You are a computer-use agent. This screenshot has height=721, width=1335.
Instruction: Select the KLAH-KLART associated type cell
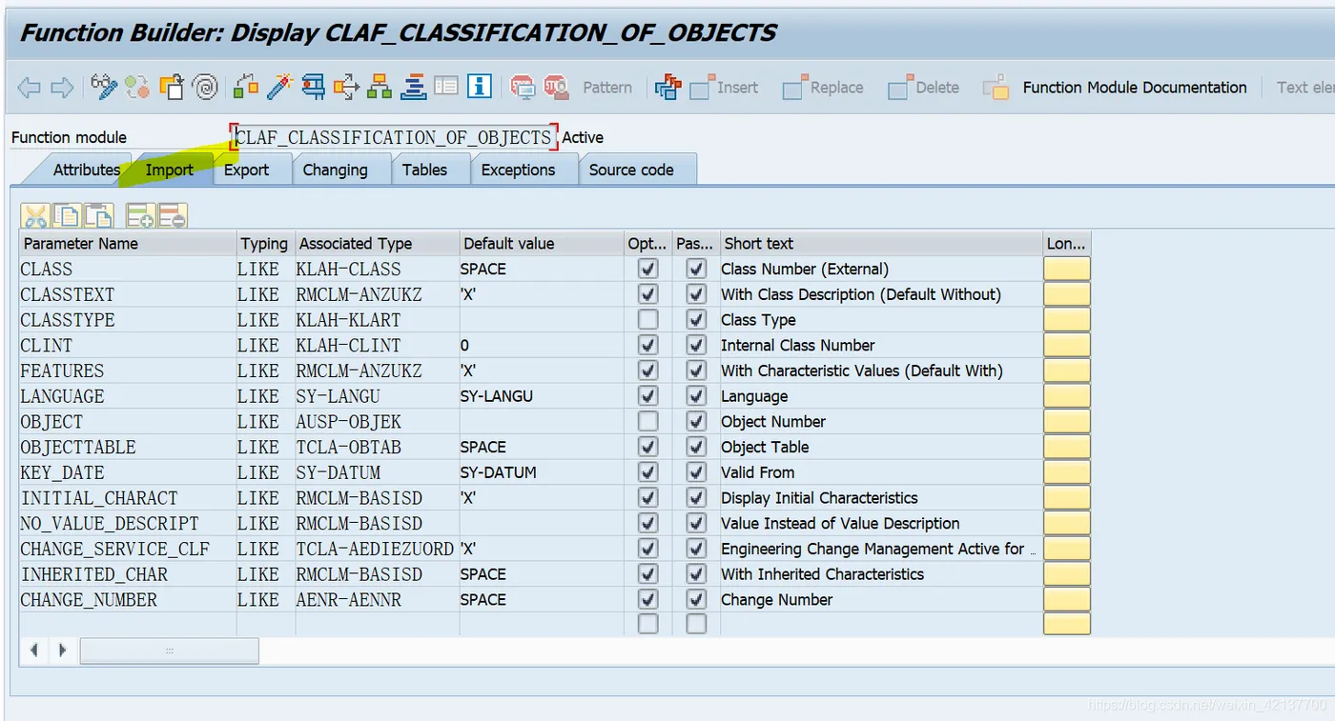(377, 319)
